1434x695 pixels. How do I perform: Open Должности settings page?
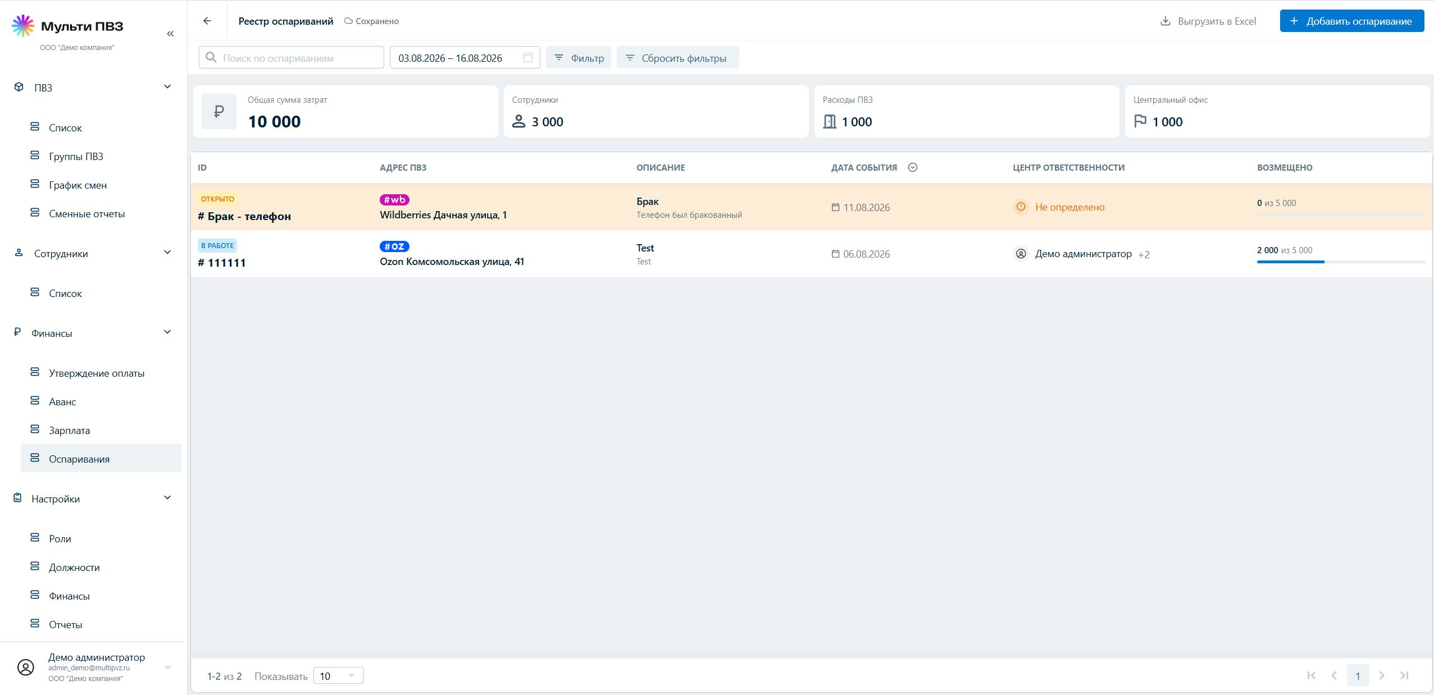point(101,567)
